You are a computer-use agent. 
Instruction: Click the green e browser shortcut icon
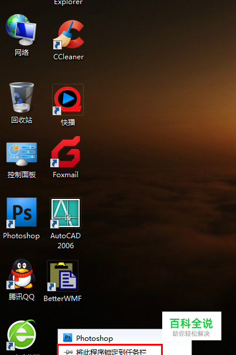[x=22, y=334]
